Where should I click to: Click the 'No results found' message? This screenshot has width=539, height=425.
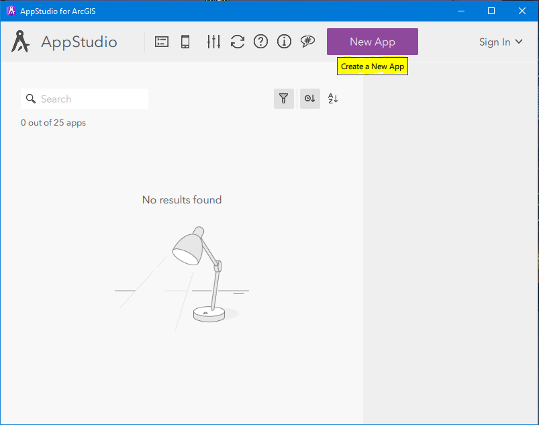click(182, 200)
